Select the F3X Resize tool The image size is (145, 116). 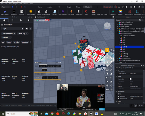click(x=111, y=50)
